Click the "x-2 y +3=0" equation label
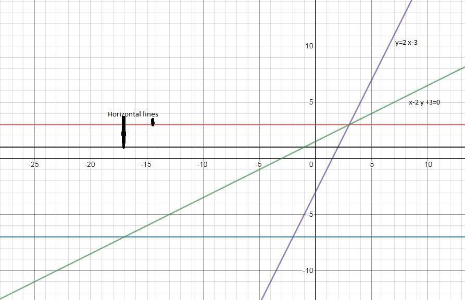This screenshot has width=465, height=300. (x=424, y=102)
